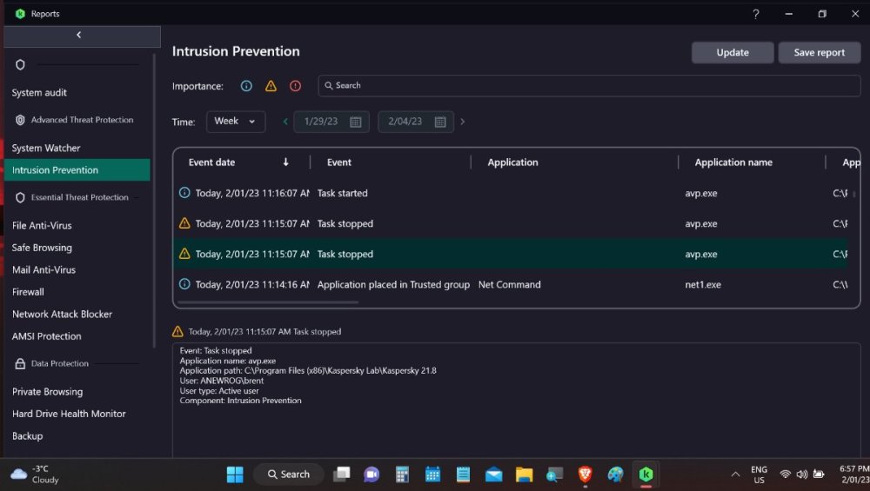Viewport: 870px width, 491px height.
Task: Click the Kaspersky taskbar icon
Action: click(x=646, y=474)
